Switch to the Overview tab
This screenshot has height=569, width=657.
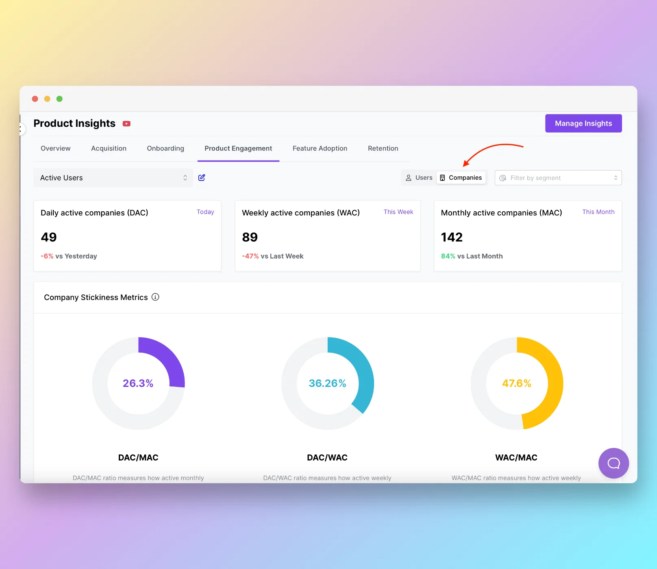[56, 148]
